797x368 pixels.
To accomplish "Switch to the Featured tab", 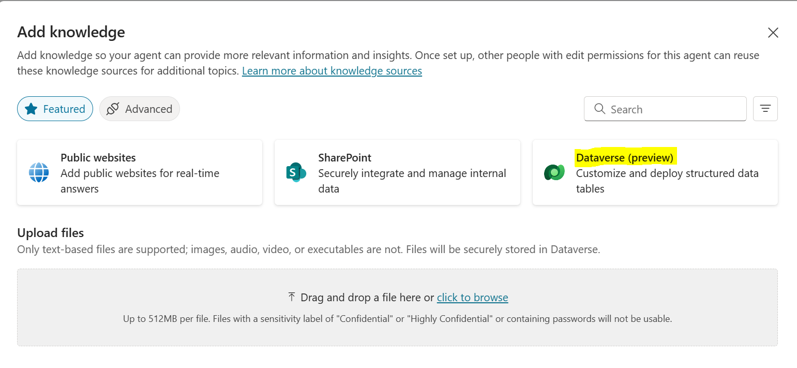I will (55, 109).
